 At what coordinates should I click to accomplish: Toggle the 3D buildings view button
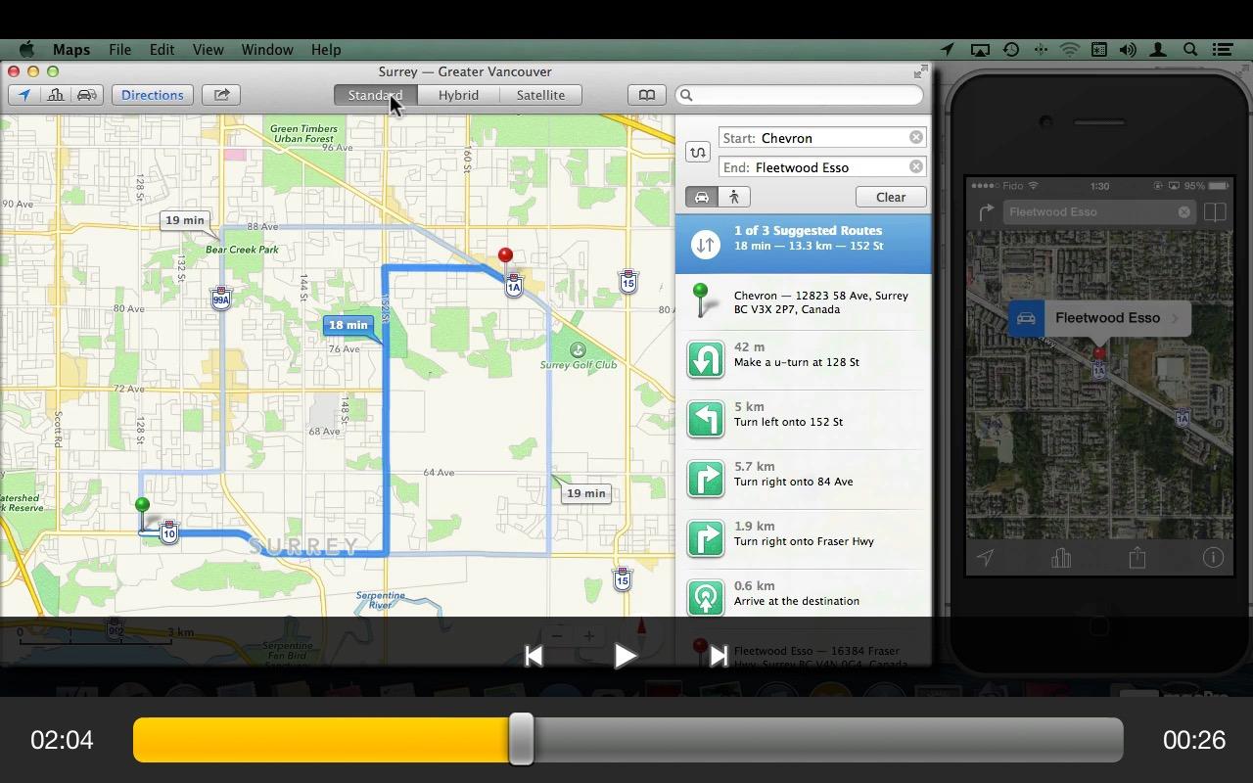pos(56,95)
